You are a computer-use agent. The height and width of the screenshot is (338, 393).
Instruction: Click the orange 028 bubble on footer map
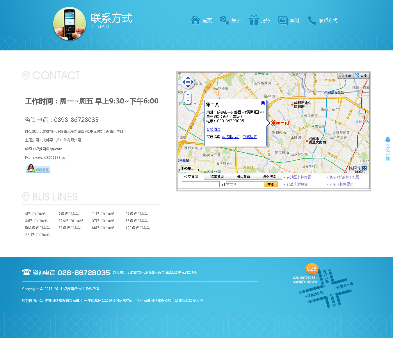312,269
